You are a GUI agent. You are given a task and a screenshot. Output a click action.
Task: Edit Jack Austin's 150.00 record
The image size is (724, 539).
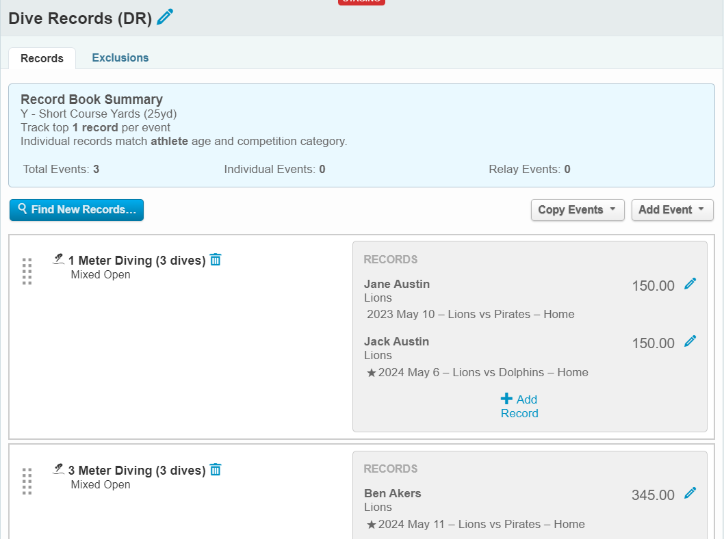click(x=690, y=341)
